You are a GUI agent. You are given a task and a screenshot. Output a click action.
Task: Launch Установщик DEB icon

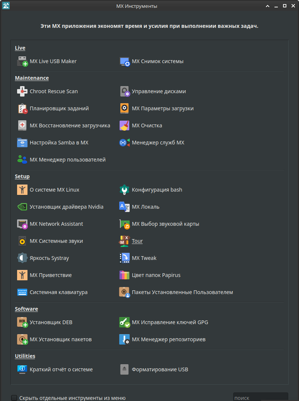tap(22, 323)
